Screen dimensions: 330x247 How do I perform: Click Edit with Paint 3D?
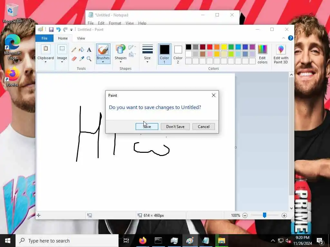[281, 54]
